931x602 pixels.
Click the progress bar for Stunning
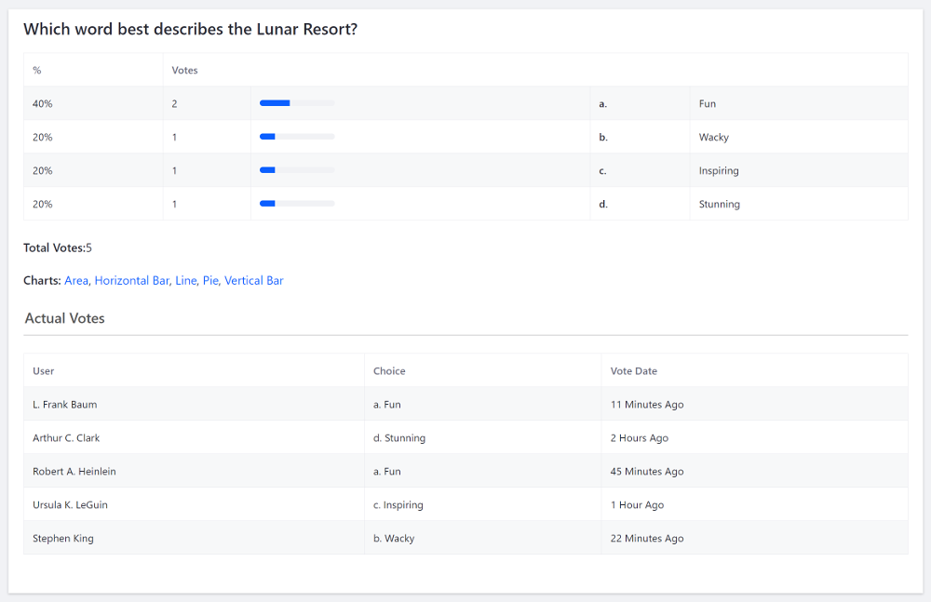coord(297,204)
